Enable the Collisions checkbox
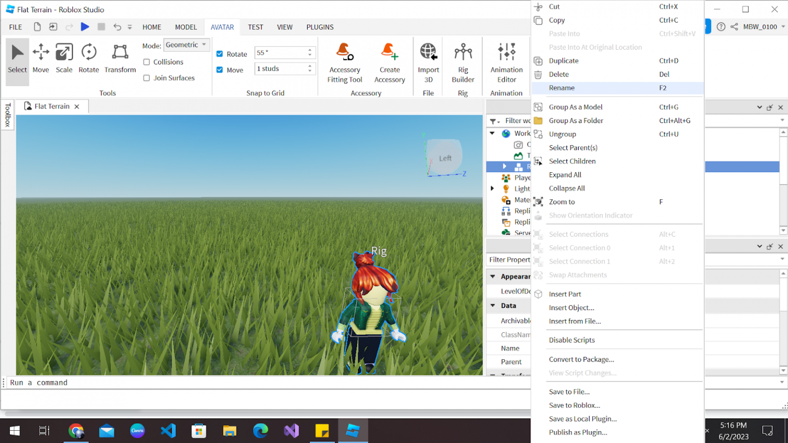 point(146,62)
